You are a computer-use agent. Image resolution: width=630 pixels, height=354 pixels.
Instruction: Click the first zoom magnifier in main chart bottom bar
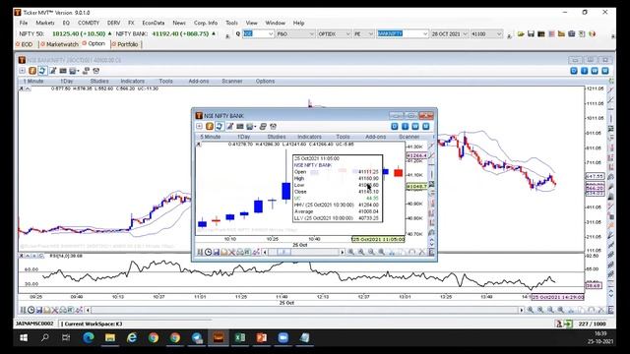(x=531, y=310)
